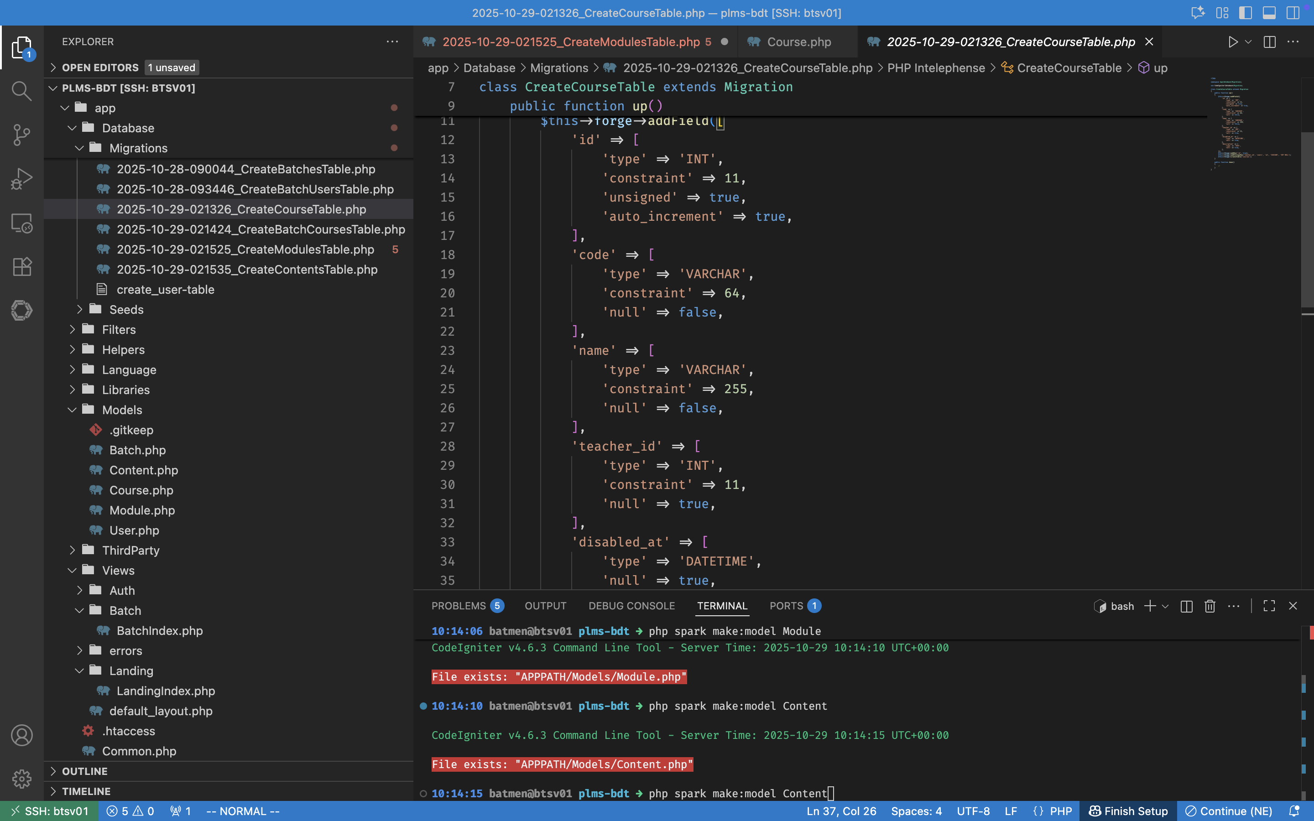Switch to the PROBLEMS panel tab
Screen dimensions: 1314x821
coord(458,606)
